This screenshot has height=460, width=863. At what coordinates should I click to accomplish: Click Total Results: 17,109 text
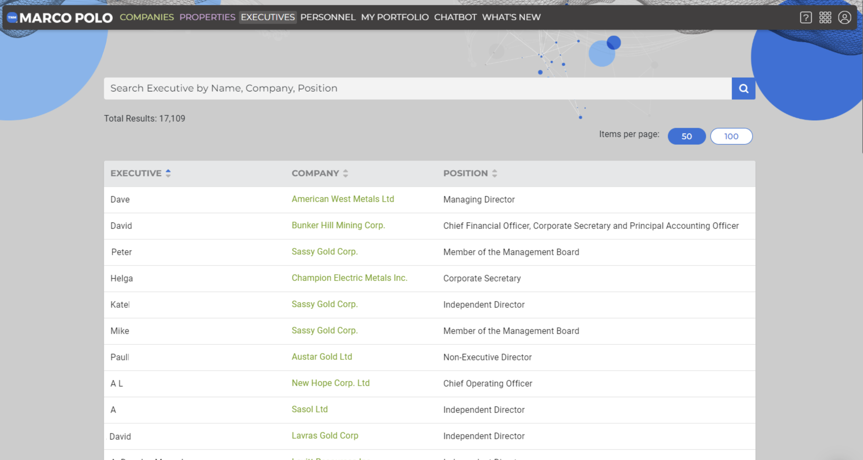144,118
